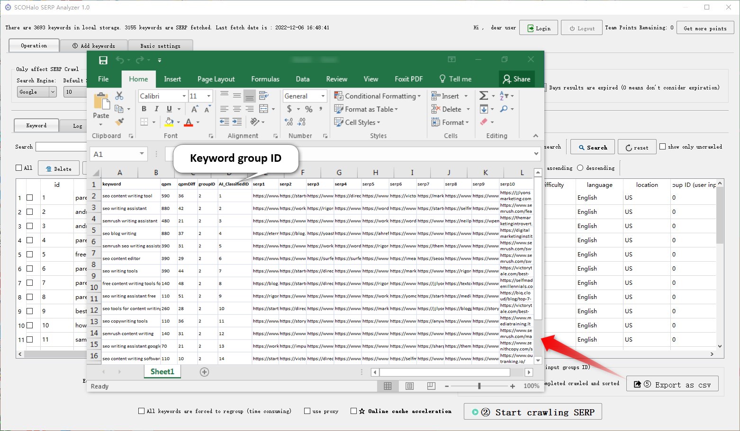Click the Wrap Text icon
Image resolution: width=740 pixels, height=431 pixels.
click(264, 96)
